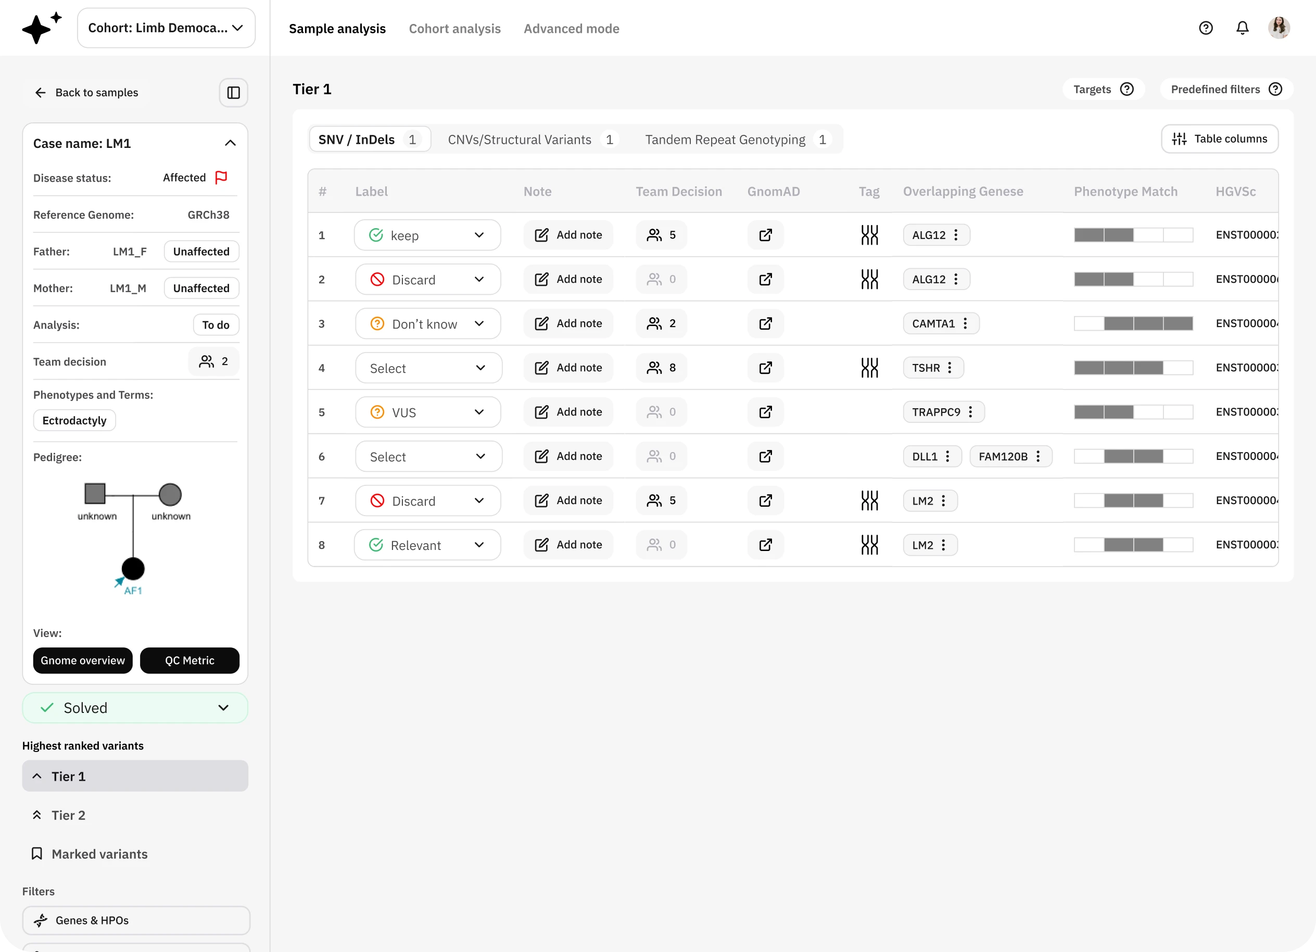Open GnomAD link for row 8
Image resolution: width=1316 pixels, height=952 pixels.
(x=765, y=545)
